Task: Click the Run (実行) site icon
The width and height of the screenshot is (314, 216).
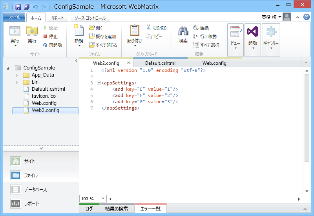Action: (15, 31)
